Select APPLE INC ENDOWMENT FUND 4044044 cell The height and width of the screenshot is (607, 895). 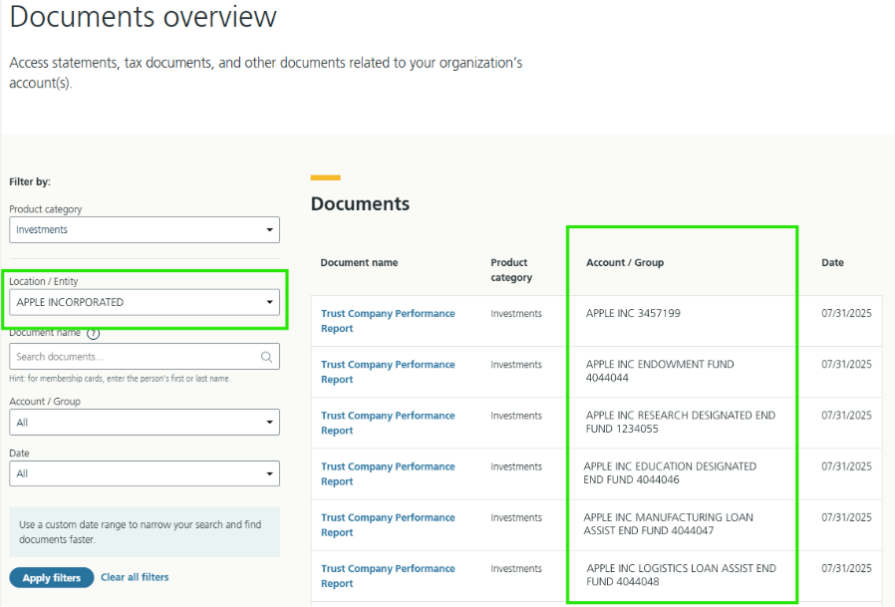coord(660,371)
